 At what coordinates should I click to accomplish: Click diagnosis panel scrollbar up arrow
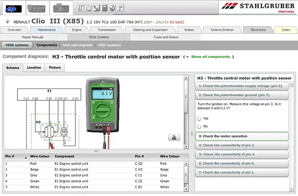[x=291, y=84]
